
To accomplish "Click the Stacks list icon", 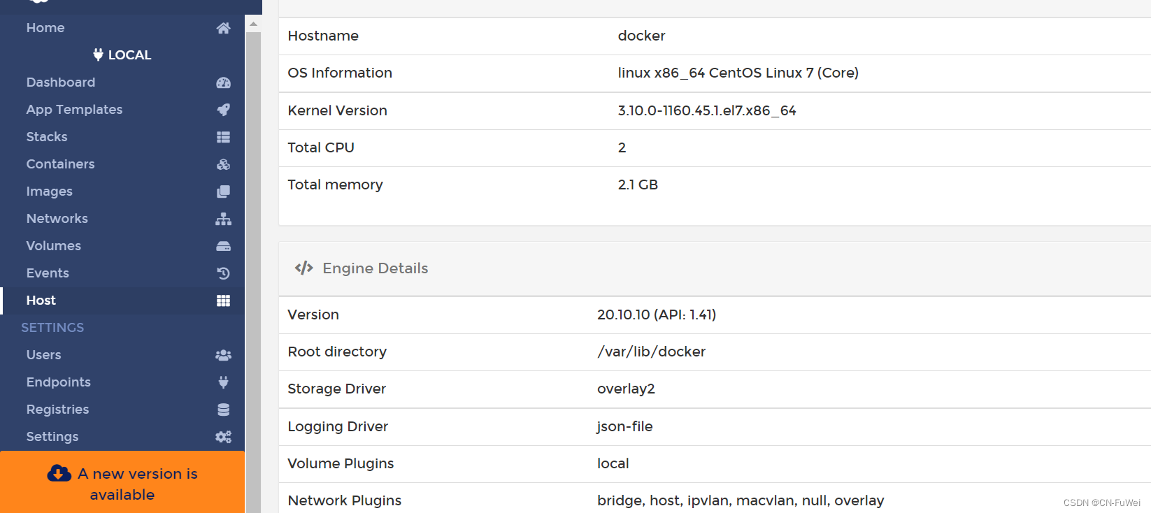I will pyautogui.click(x=223, y=137).
